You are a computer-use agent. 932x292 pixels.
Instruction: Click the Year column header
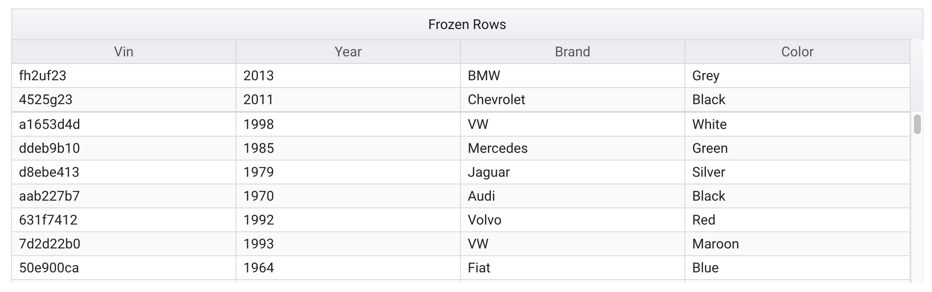coord(348,52)
